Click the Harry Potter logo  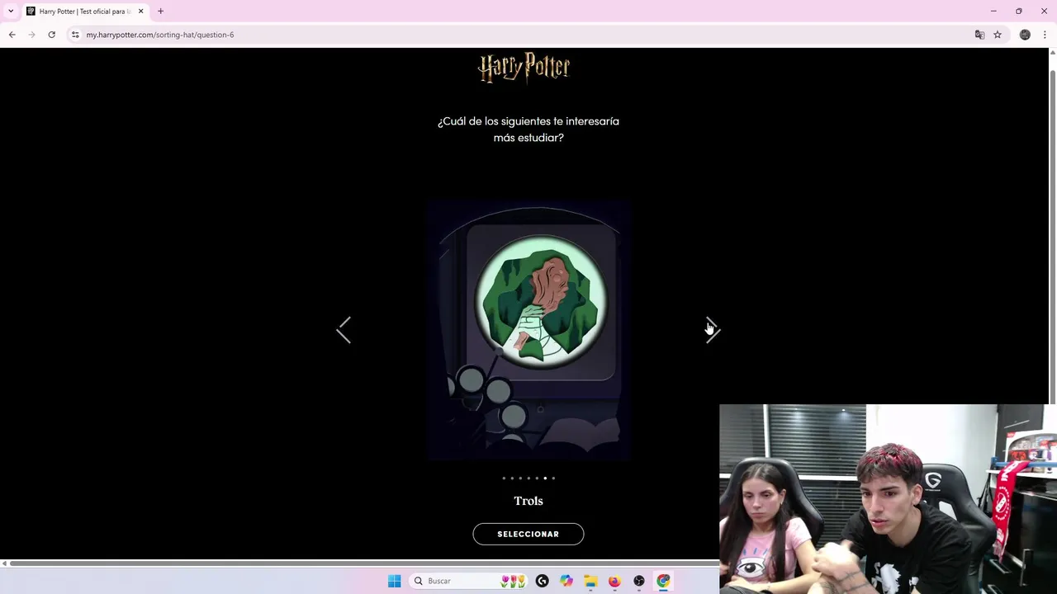click(524, 68)
